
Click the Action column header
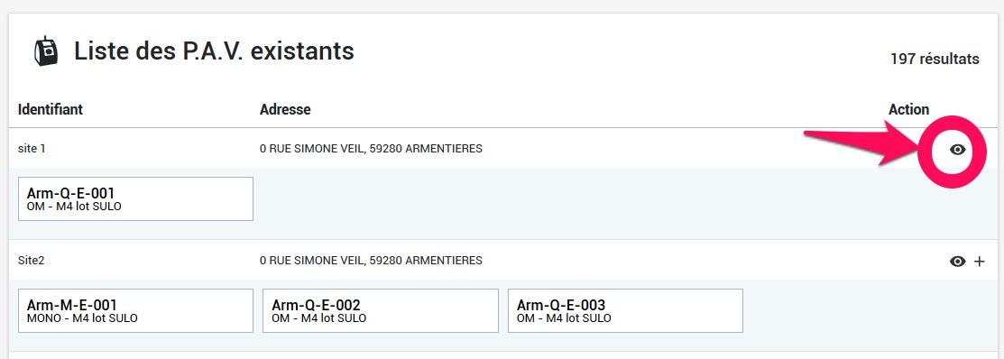tap(908, 109)
